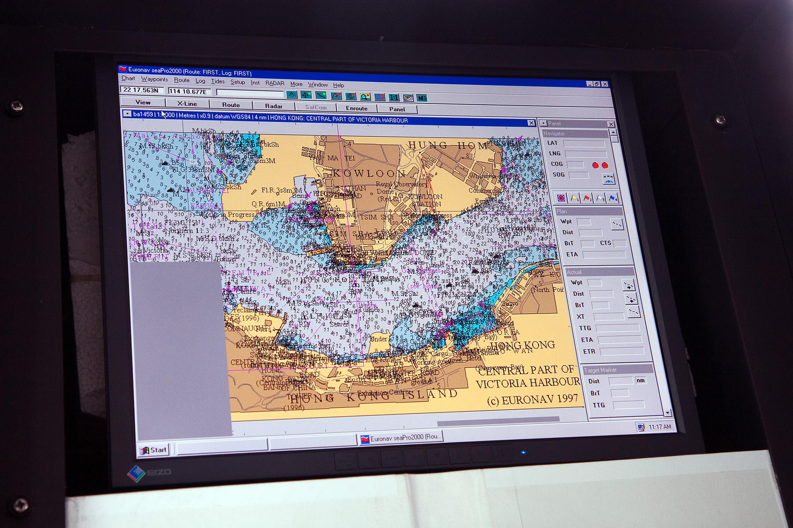Open the GPS handheld device icon
793x528 pixels.
408,98
